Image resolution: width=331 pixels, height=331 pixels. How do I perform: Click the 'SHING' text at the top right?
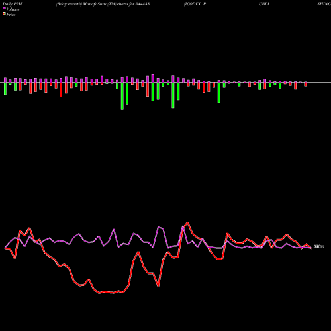324,4
